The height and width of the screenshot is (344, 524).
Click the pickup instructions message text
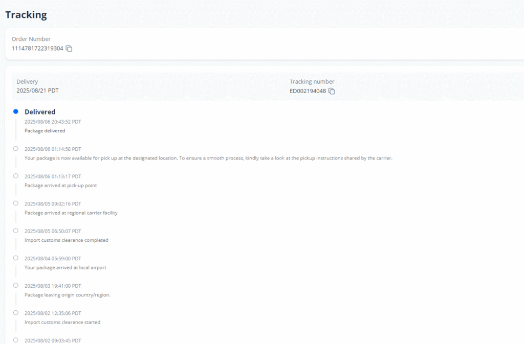click(208, 158)
